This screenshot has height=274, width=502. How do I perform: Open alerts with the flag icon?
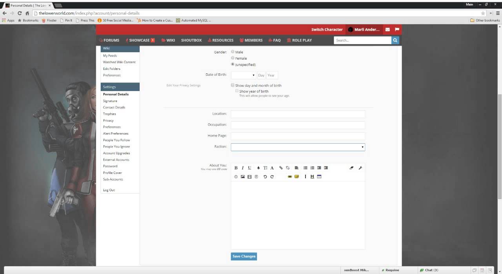coord(397,29)
